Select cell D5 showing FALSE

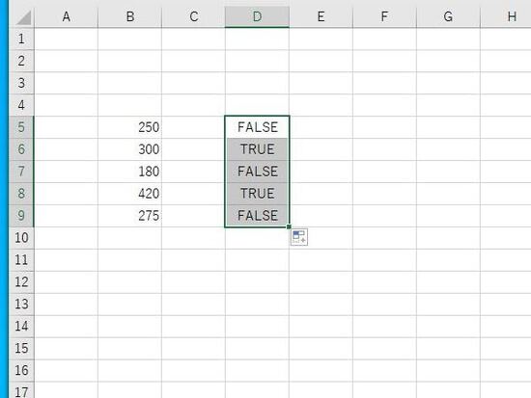tap(257, 127)
